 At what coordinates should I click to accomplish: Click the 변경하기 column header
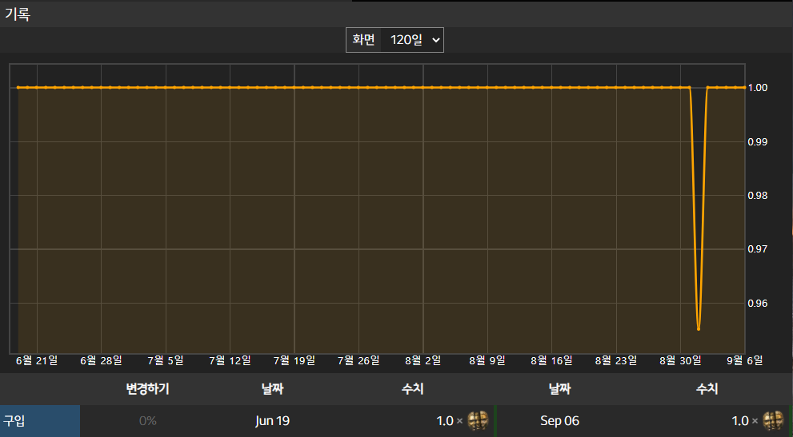[148, 388]
